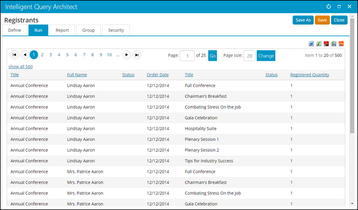The width and height of the screenshot is (358, 210).
Task: Go to page 7 of results
Action: click(84, 55)
